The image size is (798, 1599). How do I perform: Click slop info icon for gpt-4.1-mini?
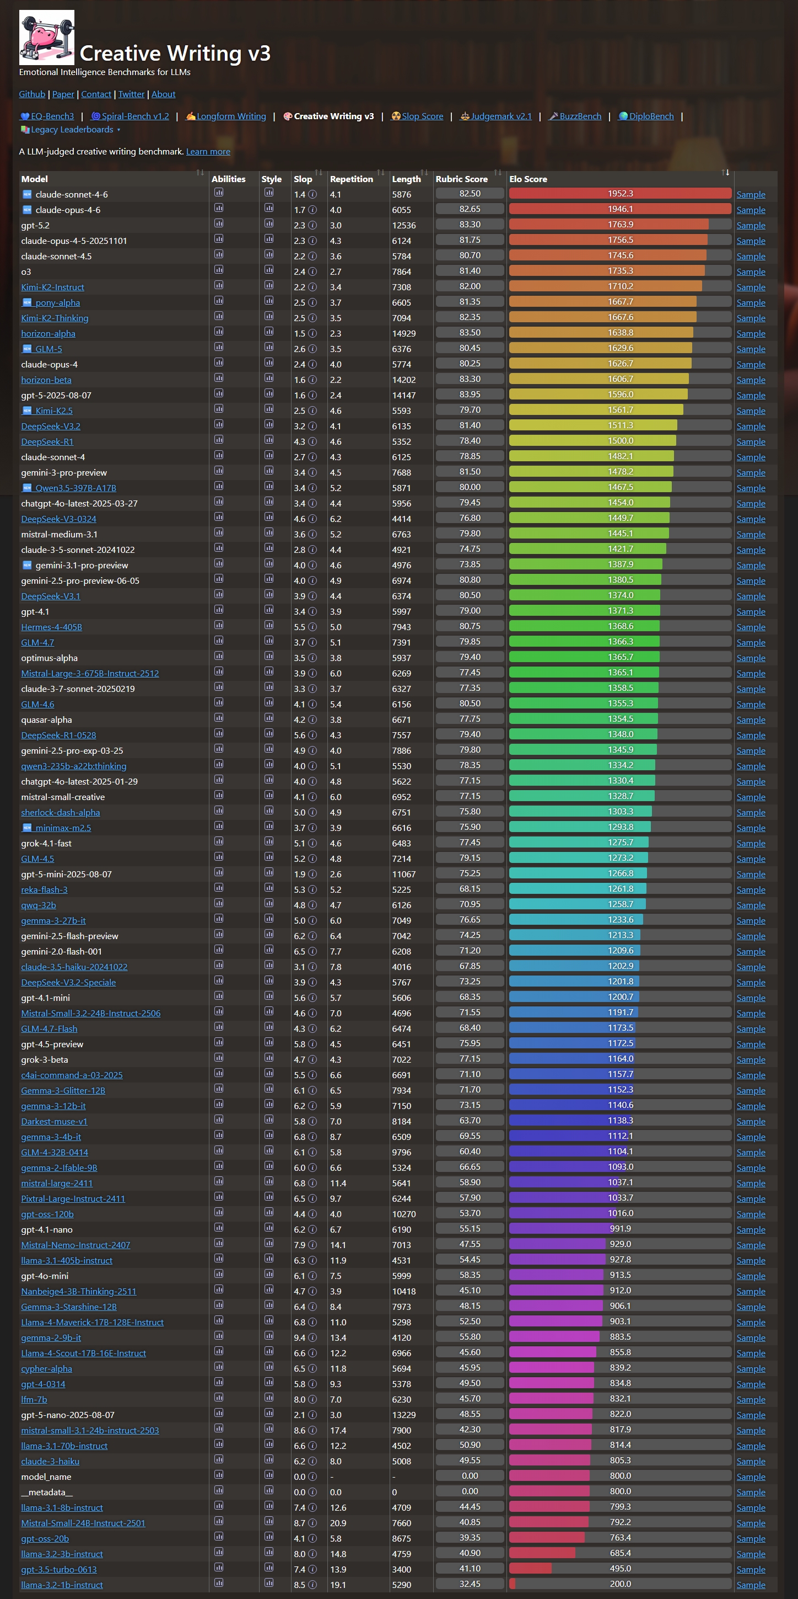[312, 998]
